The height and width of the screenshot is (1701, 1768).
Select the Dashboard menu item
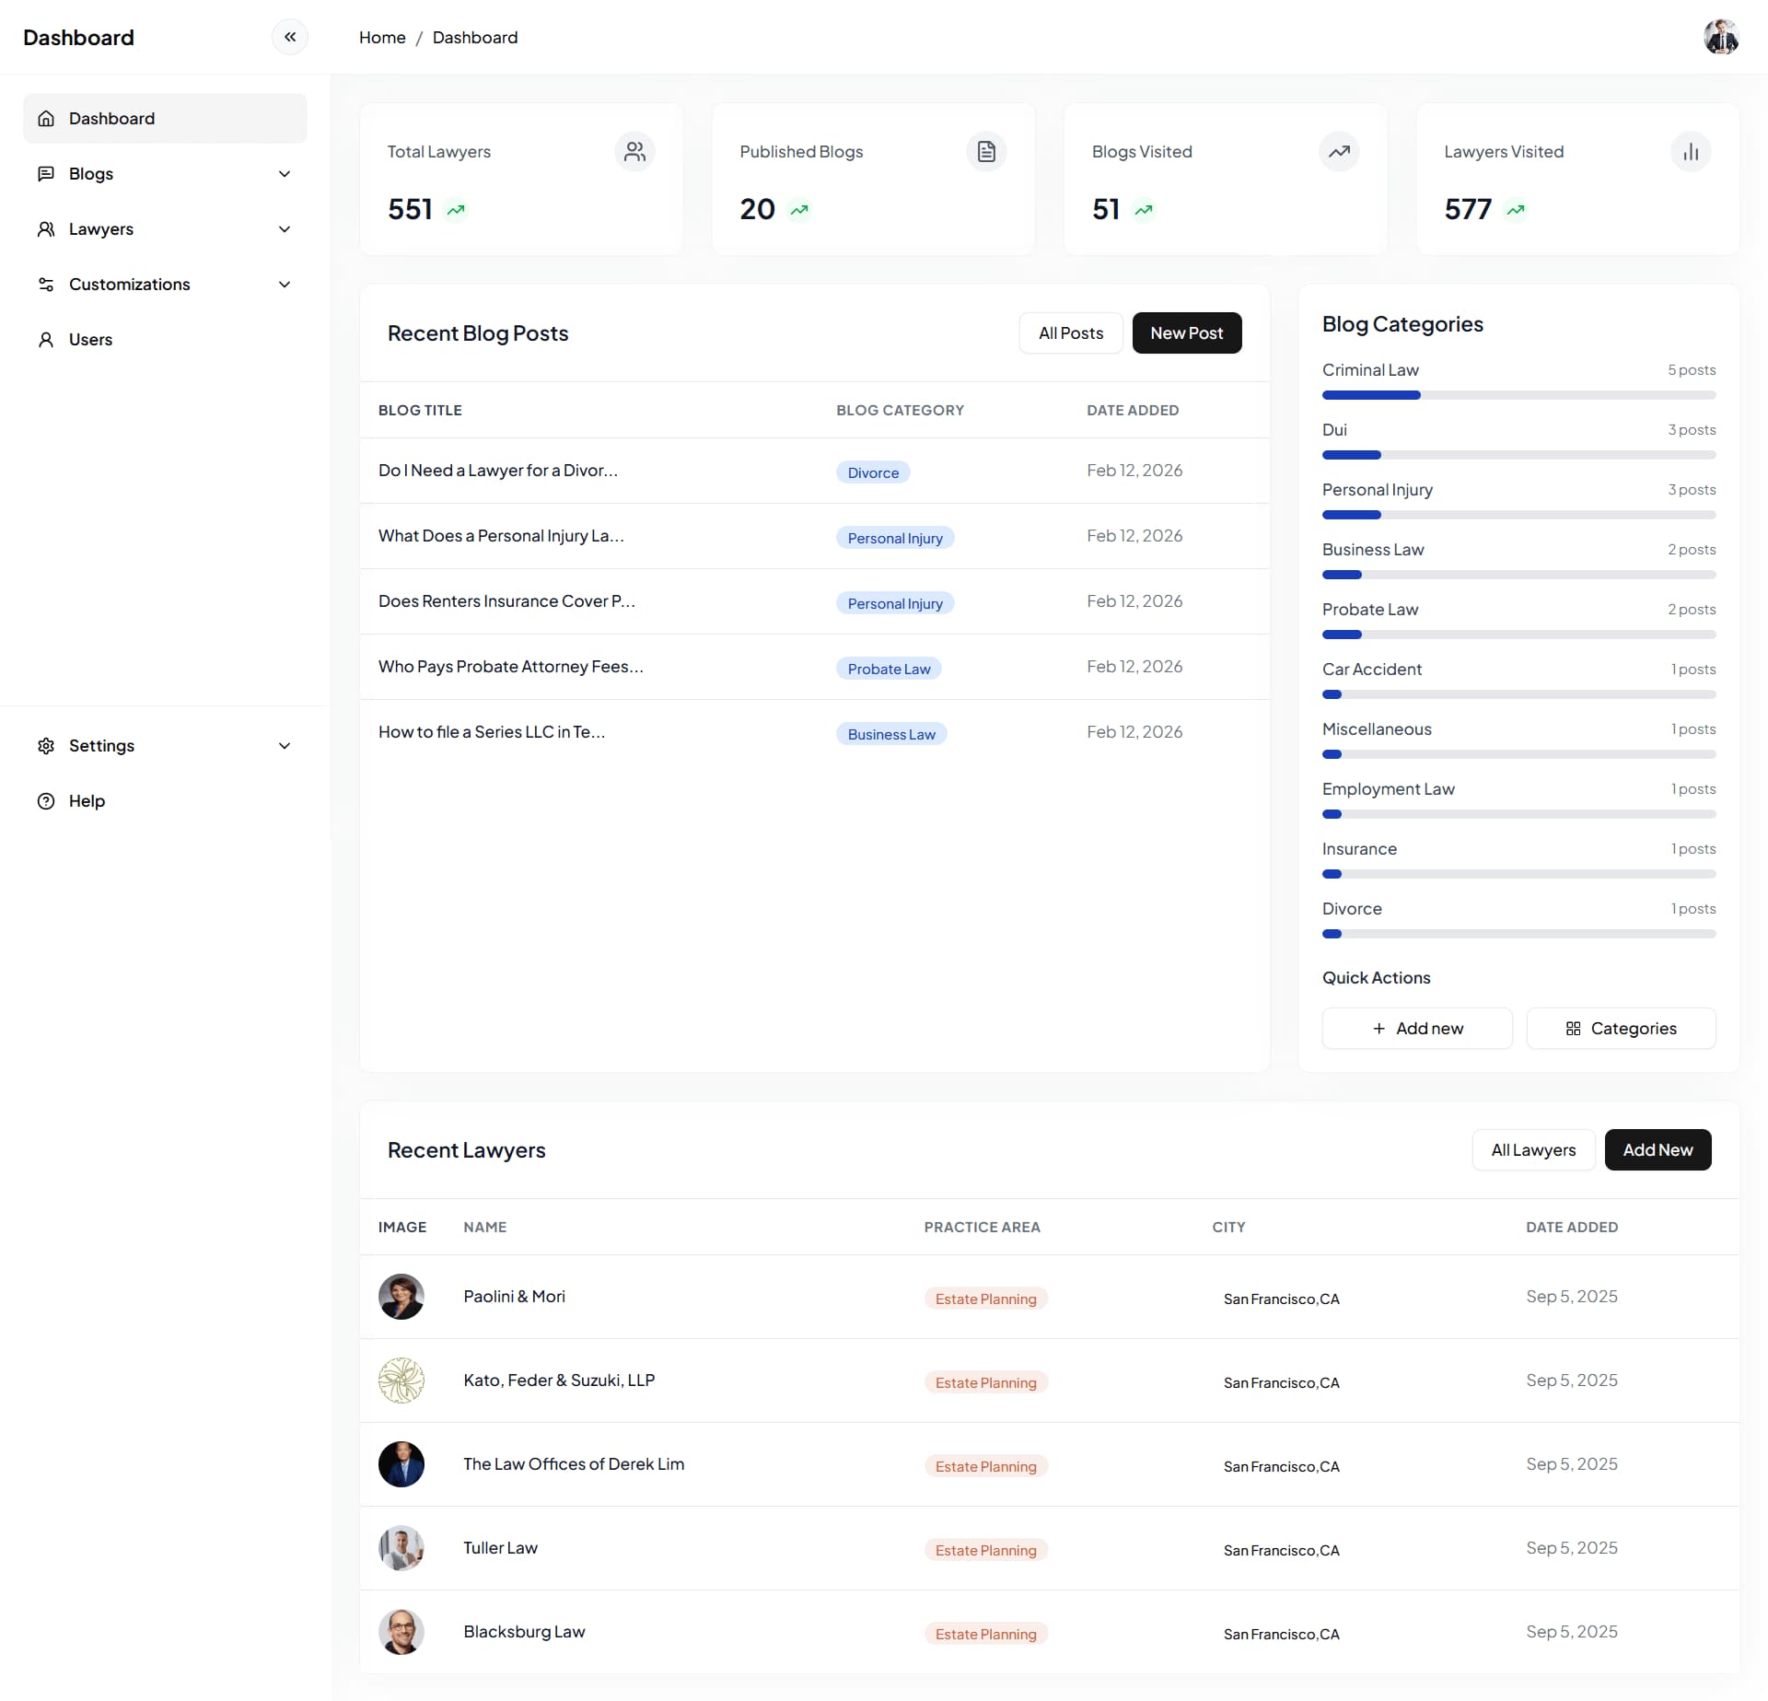165,118
